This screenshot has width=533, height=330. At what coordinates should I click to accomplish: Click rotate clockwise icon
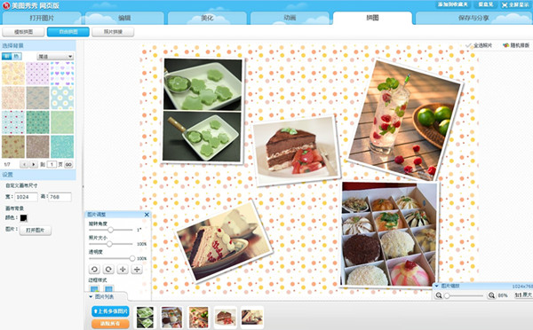click(x=108, y=269)
